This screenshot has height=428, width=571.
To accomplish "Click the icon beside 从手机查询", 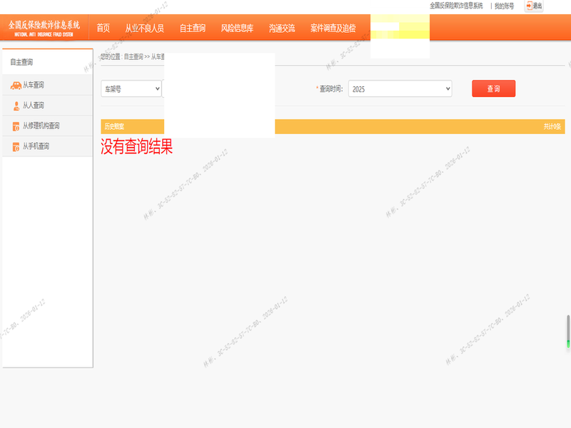I will (16, 147).
